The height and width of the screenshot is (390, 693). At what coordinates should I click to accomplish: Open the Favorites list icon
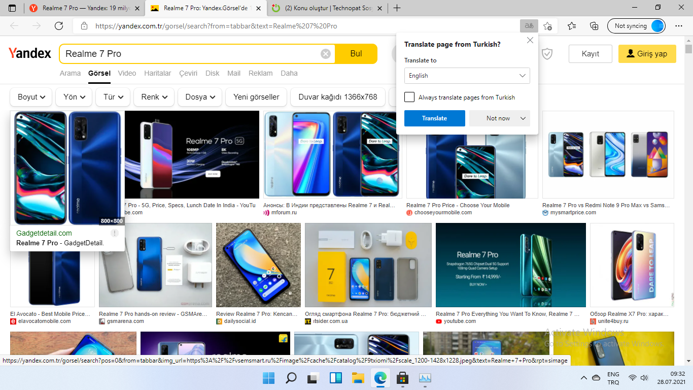coord(572,26)
